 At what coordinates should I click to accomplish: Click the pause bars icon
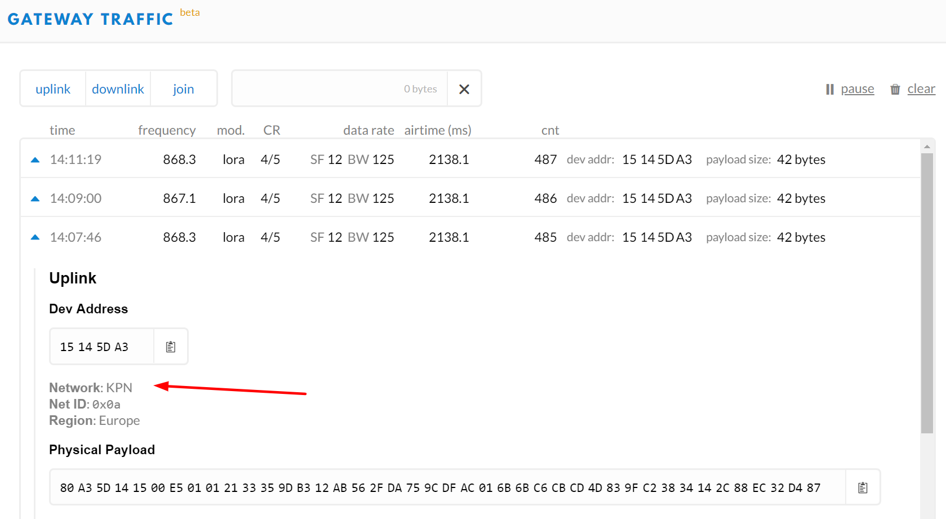coord(829,89)
